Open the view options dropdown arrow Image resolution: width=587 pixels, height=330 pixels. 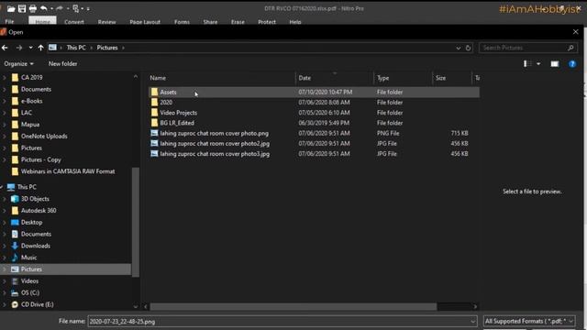point(538,64)
